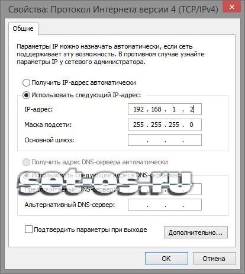Click the third octet 1 of IP-адрес
Viewport: 245px width, 274px height.
174,109
